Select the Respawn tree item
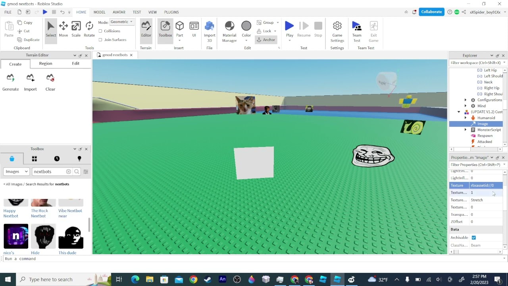 tap(485, 136)
